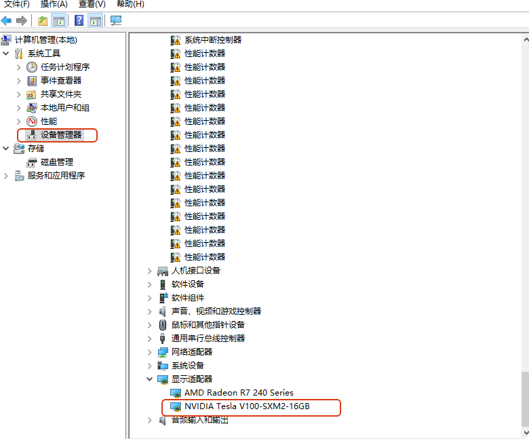Click the AMD Radeon R7 240 Series icon

click(176, 393)
